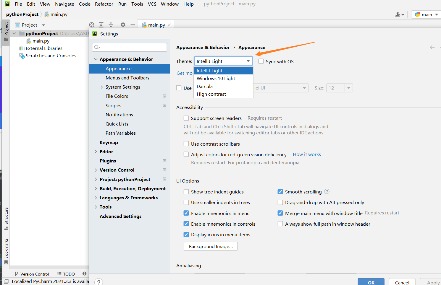Open the user account icon menu
The height and width of the screenshot is (285, 441).
coord(400,14)
